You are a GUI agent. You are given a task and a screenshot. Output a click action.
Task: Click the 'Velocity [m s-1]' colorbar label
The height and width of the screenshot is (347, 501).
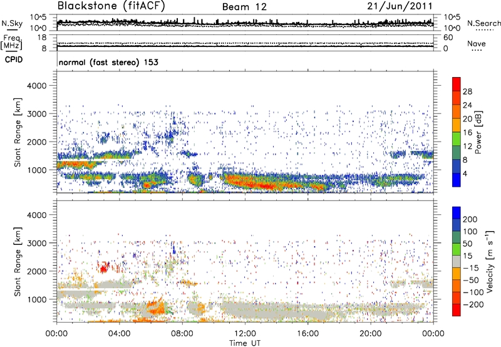[490, 261]
